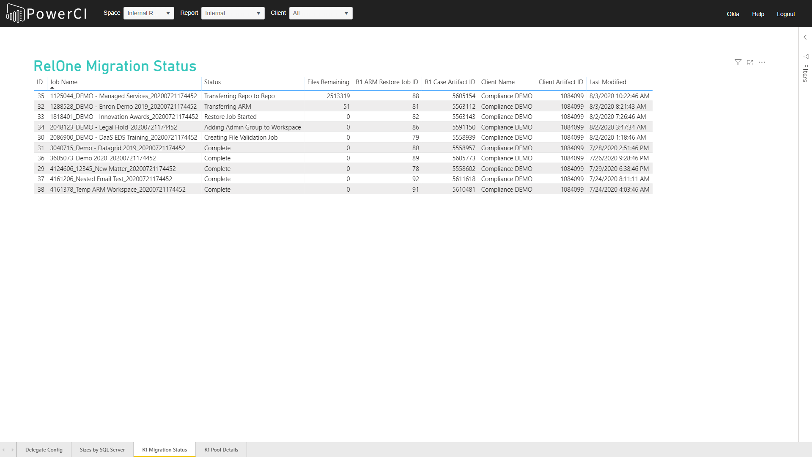Click the Help link in top navigation

758,14
